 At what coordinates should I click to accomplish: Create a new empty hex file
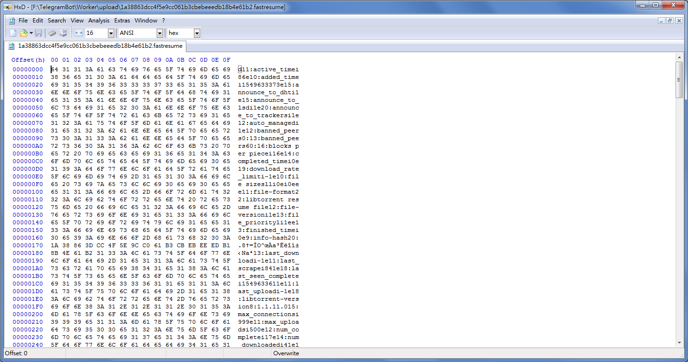(x=13, y=33)
